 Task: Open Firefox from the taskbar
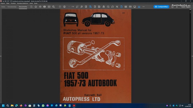coord(21,105)
